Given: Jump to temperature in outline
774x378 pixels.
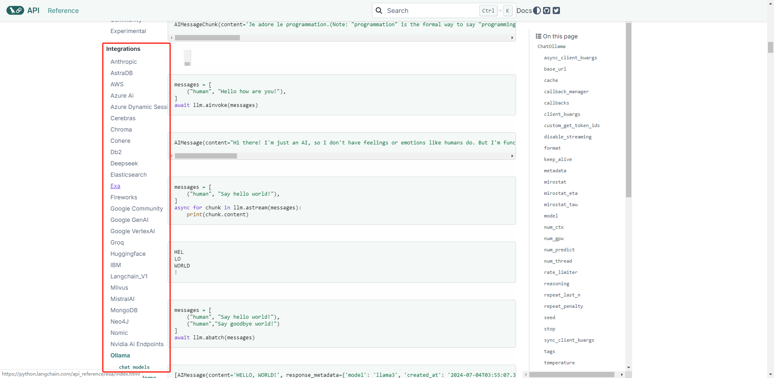Looking at the screenshot, I should pos(560,363).
